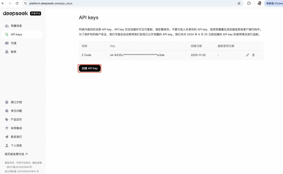
Task: Click the 接口文档 document icon
Action: tap(7, 102)
